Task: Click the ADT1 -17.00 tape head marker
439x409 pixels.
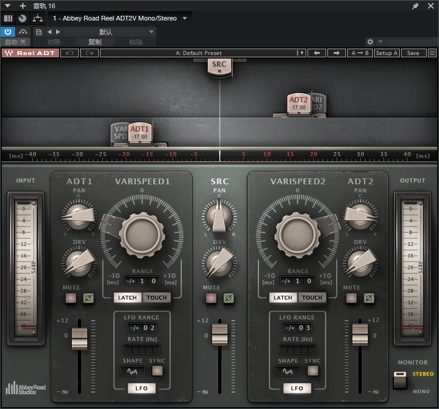Action: click(x=140, y=133)
